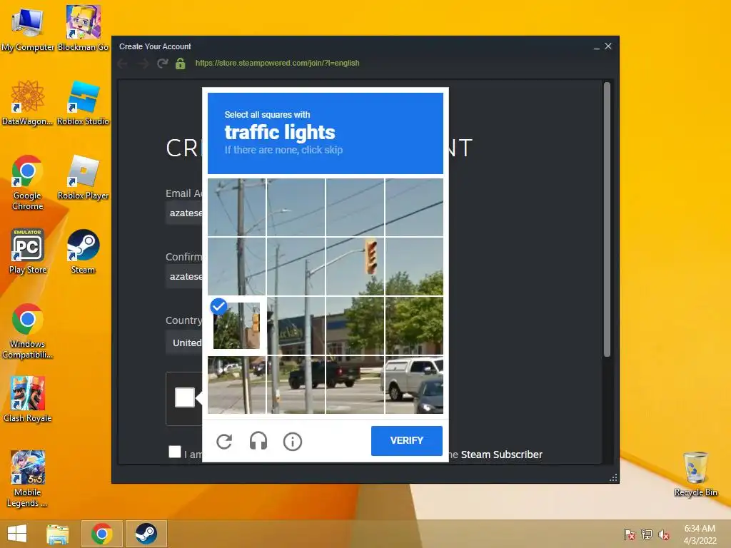This screenshot has width=731, height=548.
Task: Select the tile with the yellow traffic light
Action: [355, 267]
